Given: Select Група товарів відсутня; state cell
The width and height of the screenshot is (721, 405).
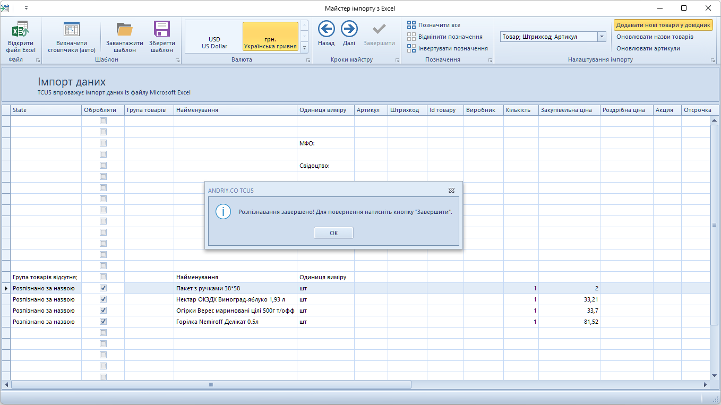Looking at the screenshot, I should coord(46,277).
